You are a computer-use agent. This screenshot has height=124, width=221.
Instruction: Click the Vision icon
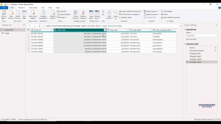(x=162, y=14)
